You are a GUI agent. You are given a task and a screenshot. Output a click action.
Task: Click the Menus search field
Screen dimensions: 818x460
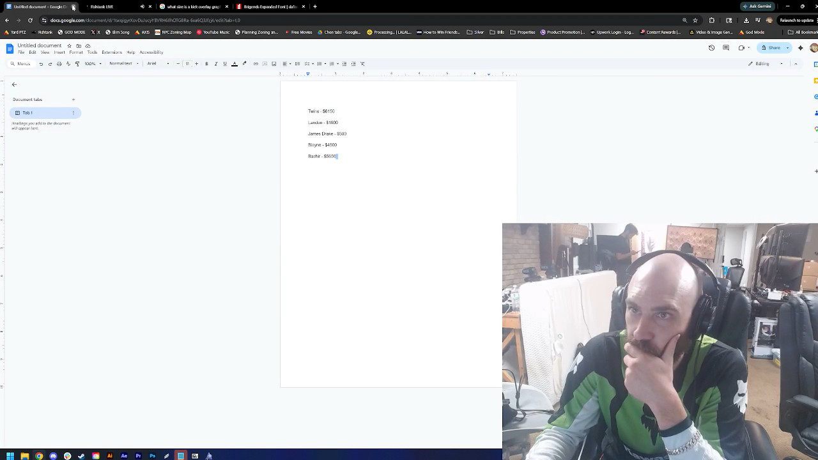click(20, 64)
